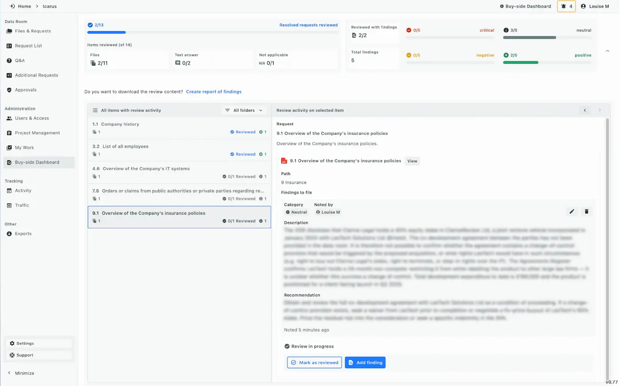The image size is (621, 386).
Task: Click Reviewed with findings 2/2 card
Action: point(374,32)
